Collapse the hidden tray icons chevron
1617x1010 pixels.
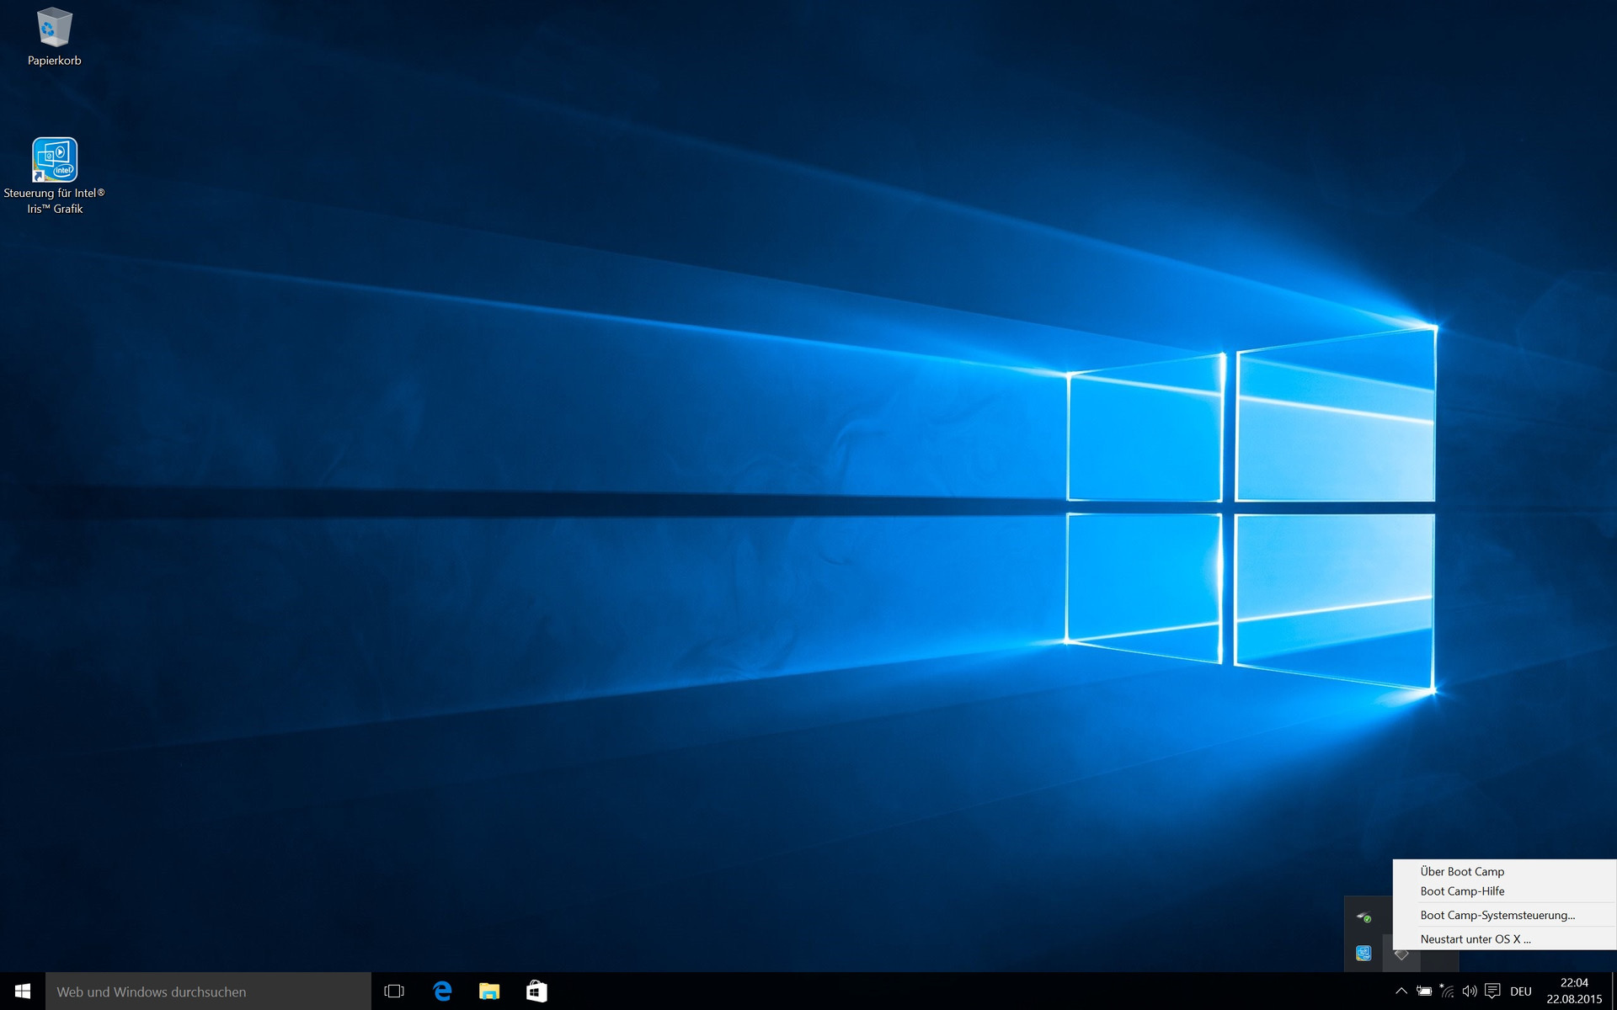pos(1401,991)
